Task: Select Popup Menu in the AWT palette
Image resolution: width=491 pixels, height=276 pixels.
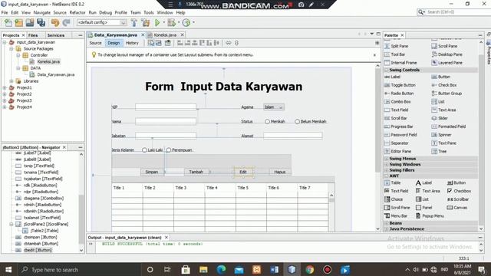Action: pyautogui.click(x=430, y=216)
